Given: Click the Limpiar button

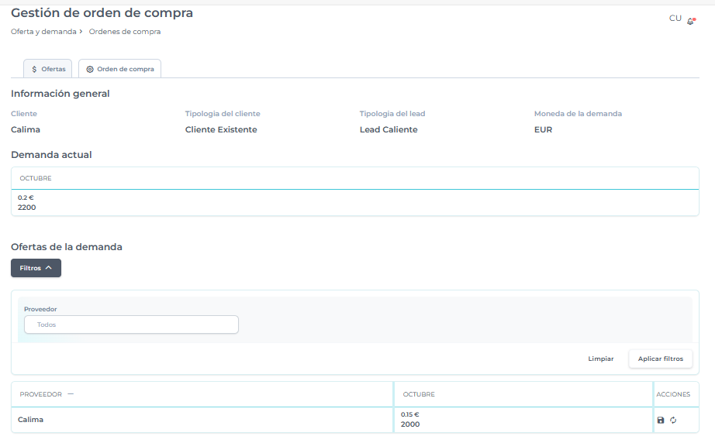Looking at the screenshot, I should click(600, 359).
